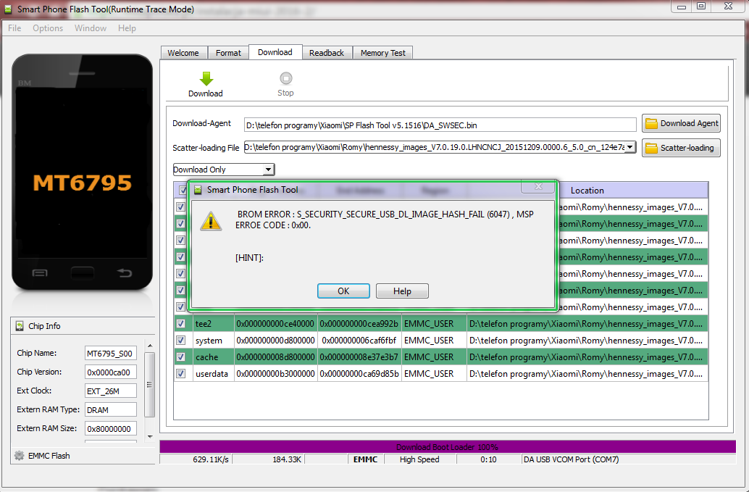Screen dimensions: 749x492
Task: Click the Help button in error dialog
Action: pyautogui.click(x=402, y=291)
